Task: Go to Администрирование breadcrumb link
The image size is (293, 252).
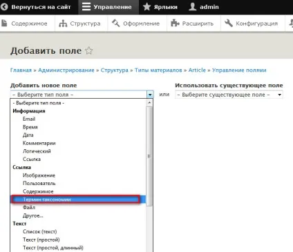Action: coord(66,70)
